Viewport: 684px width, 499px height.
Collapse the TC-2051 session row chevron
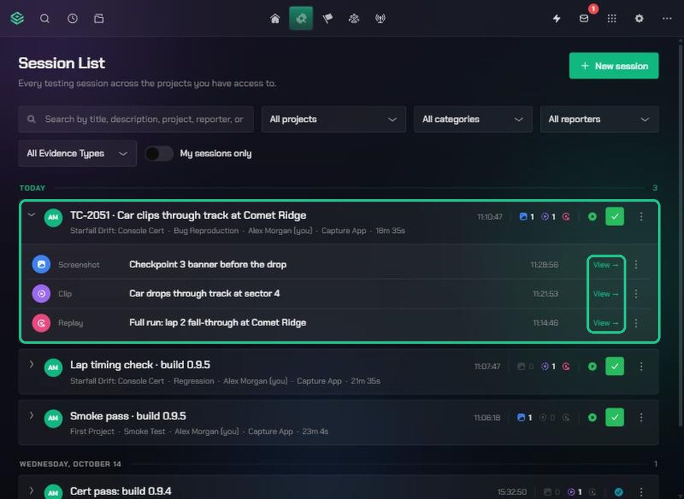pyautogui.click(x=31, y=215)
